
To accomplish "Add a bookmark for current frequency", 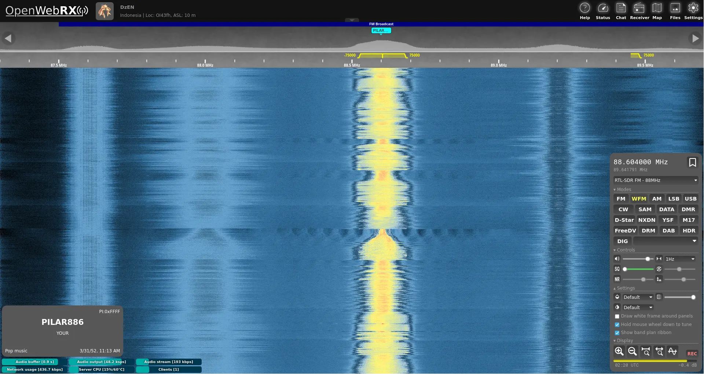I will pos(692,162).
